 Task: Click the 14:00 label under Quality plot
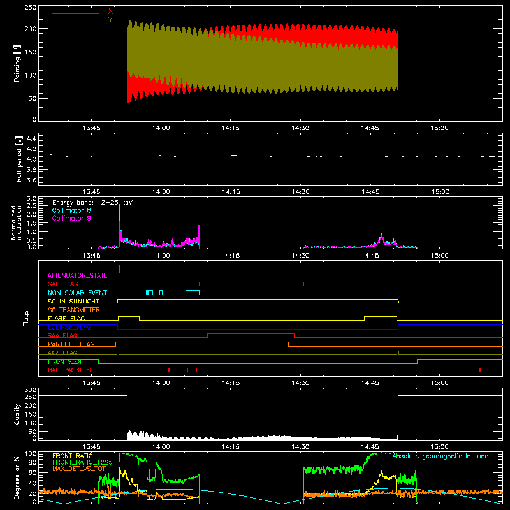pyautogui.click(x=161, y=447)
